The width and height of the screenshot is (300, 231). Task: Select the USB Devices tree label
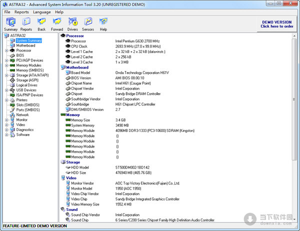(x=26, y=90)
